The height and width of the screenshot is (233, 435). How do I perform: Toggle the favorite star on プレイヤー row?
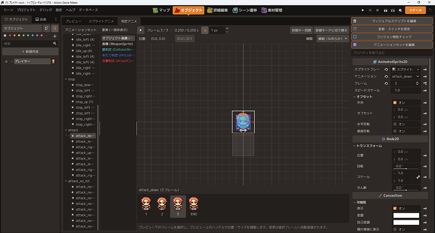click(x=6, y=61)
